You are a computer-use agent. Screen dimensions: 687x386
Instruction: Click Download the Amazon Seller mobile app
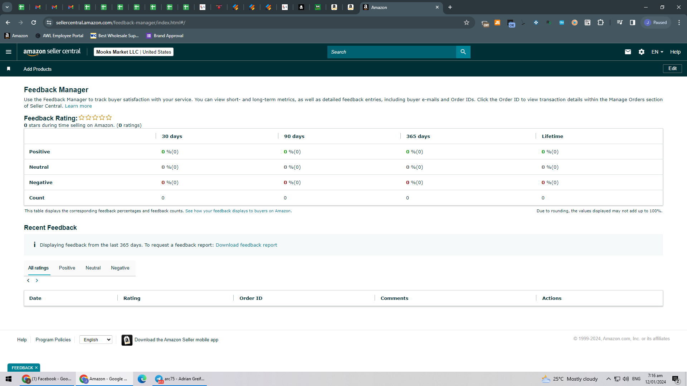176,340
